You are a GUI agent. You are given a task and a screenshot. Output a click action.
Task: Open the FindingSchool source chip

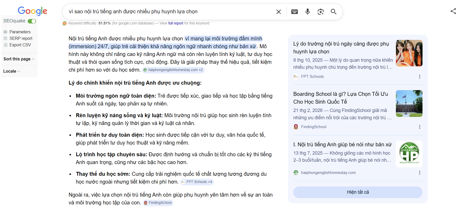[x=158, y=203]
